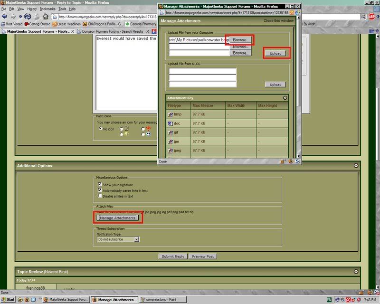Image resolution: width=380 pixels, height=304 pixels.
Task: Switch to Dungeon Runners Forums tab
Action: [x=112, y=31]
